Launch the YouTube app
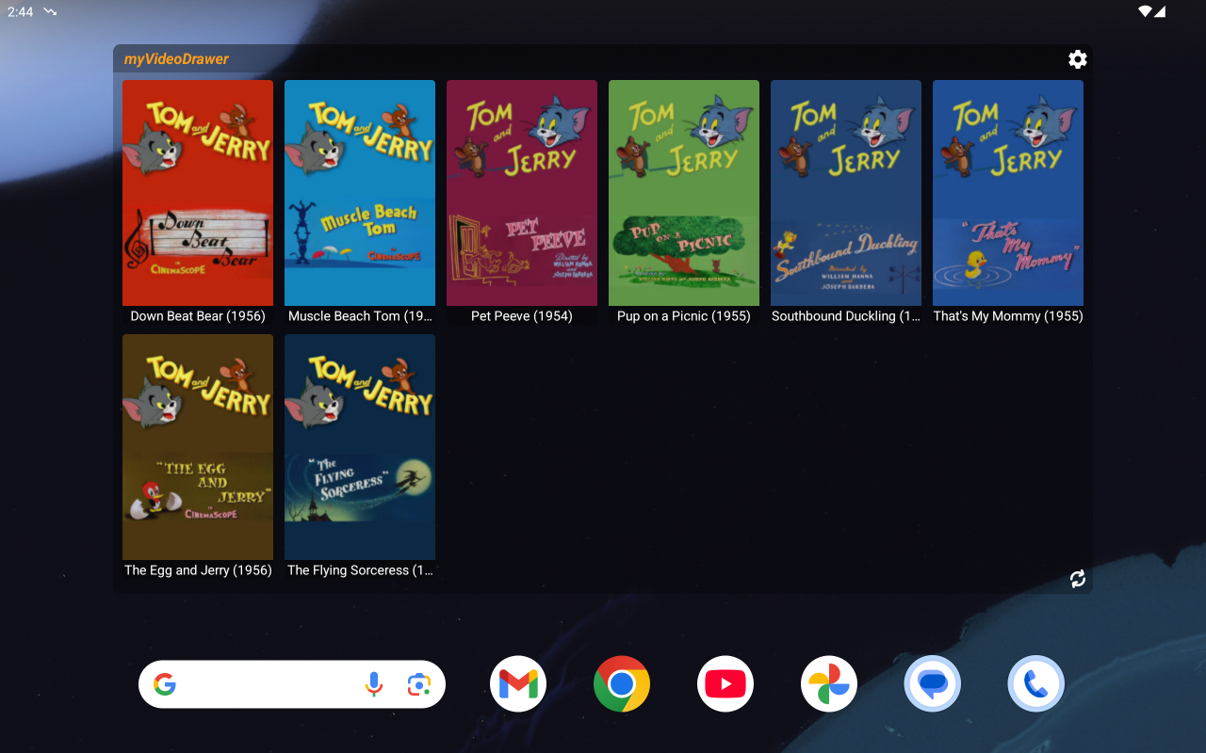The image size is (1206, 753). pyautogui.click(x=725, y=684)
